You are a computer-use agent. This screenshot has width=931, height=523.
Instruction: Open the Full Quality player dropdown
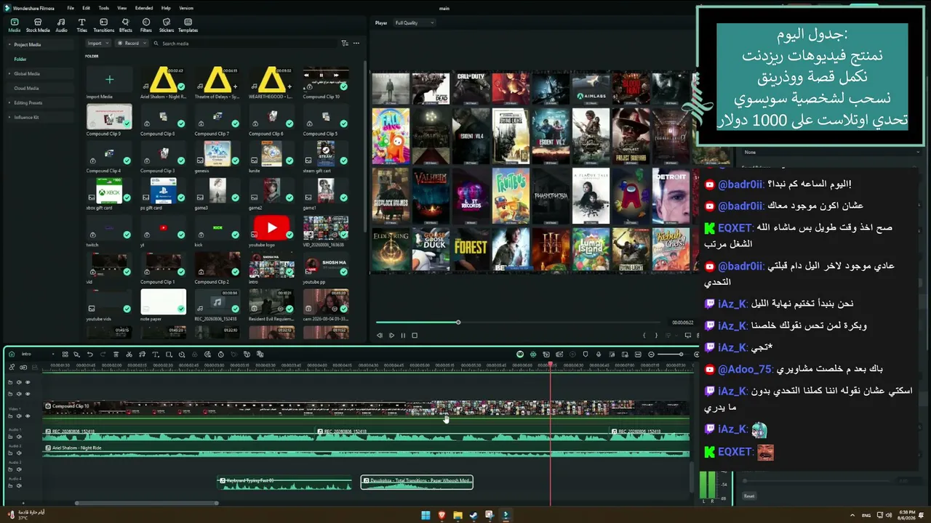414,23
